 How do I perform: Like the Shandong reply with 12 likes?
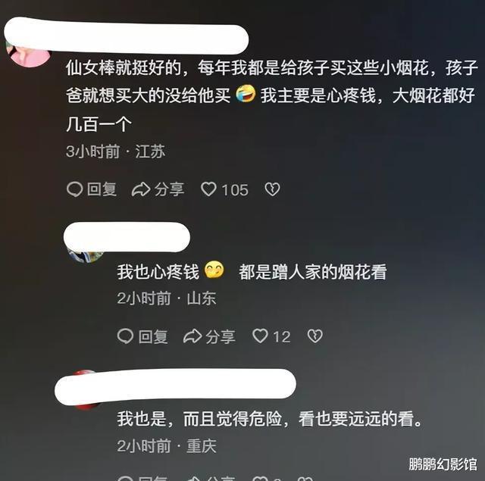pos(260,336)
